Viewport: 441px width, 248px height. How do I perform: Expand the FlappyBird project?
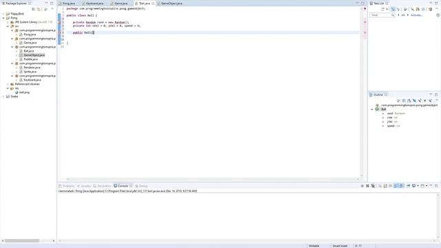tap(3, 14)
